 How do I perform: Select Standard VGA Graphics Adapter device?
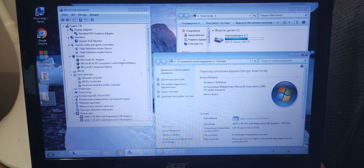94,34
